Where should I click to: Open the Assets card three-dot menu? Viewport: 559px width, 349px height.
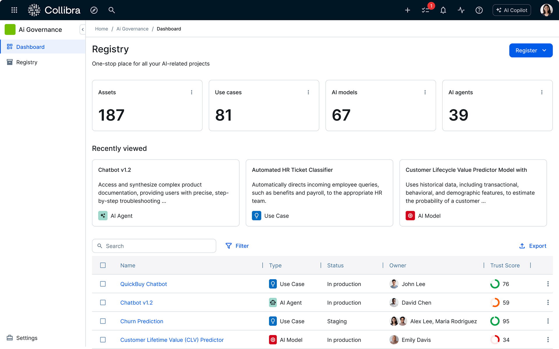coord(192,92)
